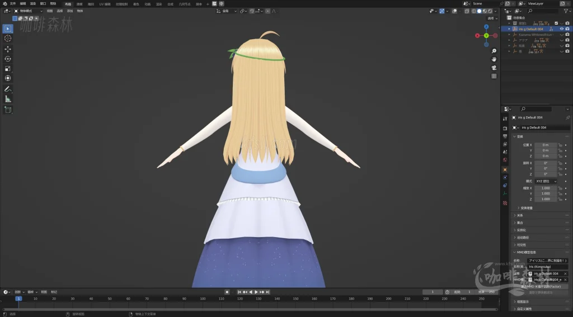Toggle show gizmo button
Image resolution: width=573 pixels, height=317 pixels.
click(x=442, y=11)
